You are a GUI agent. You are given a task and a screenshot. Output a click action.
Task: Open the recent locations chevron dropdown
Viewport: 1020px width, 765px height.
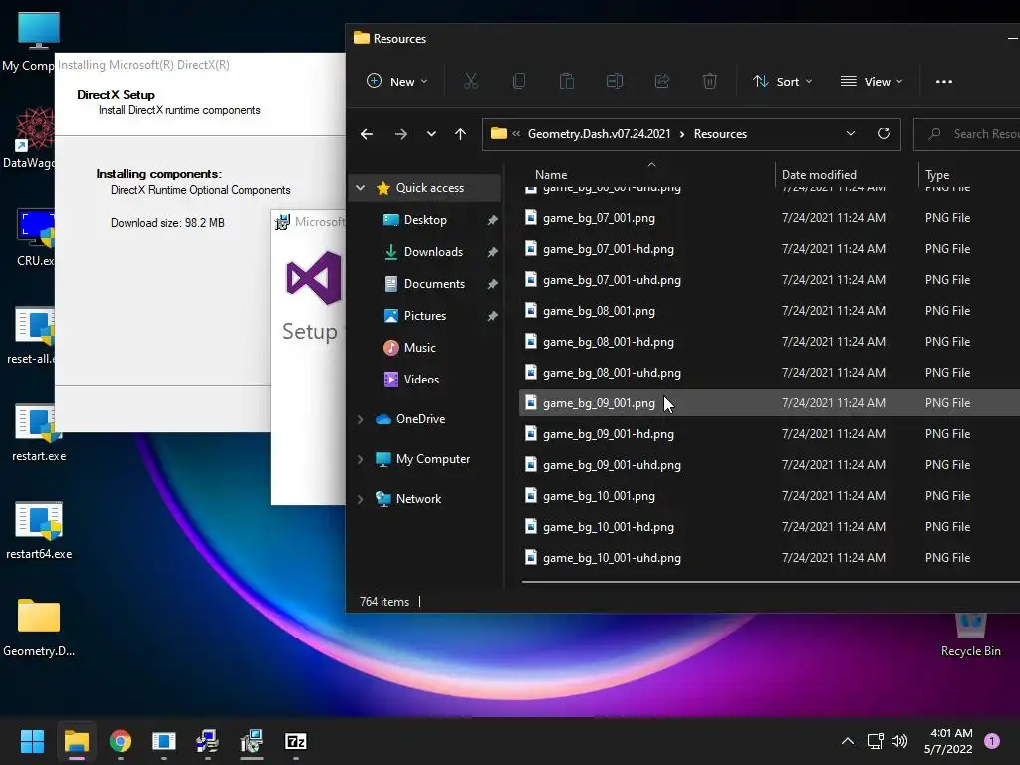pyautogui.click(x=431, y=134)
